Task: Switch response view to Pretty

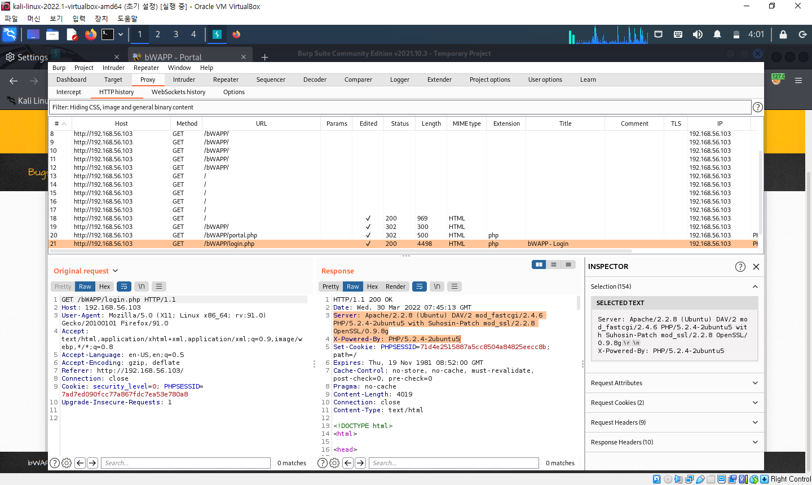Action: 331,286
